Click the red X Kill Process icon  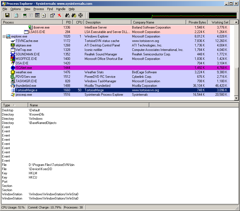59,15
